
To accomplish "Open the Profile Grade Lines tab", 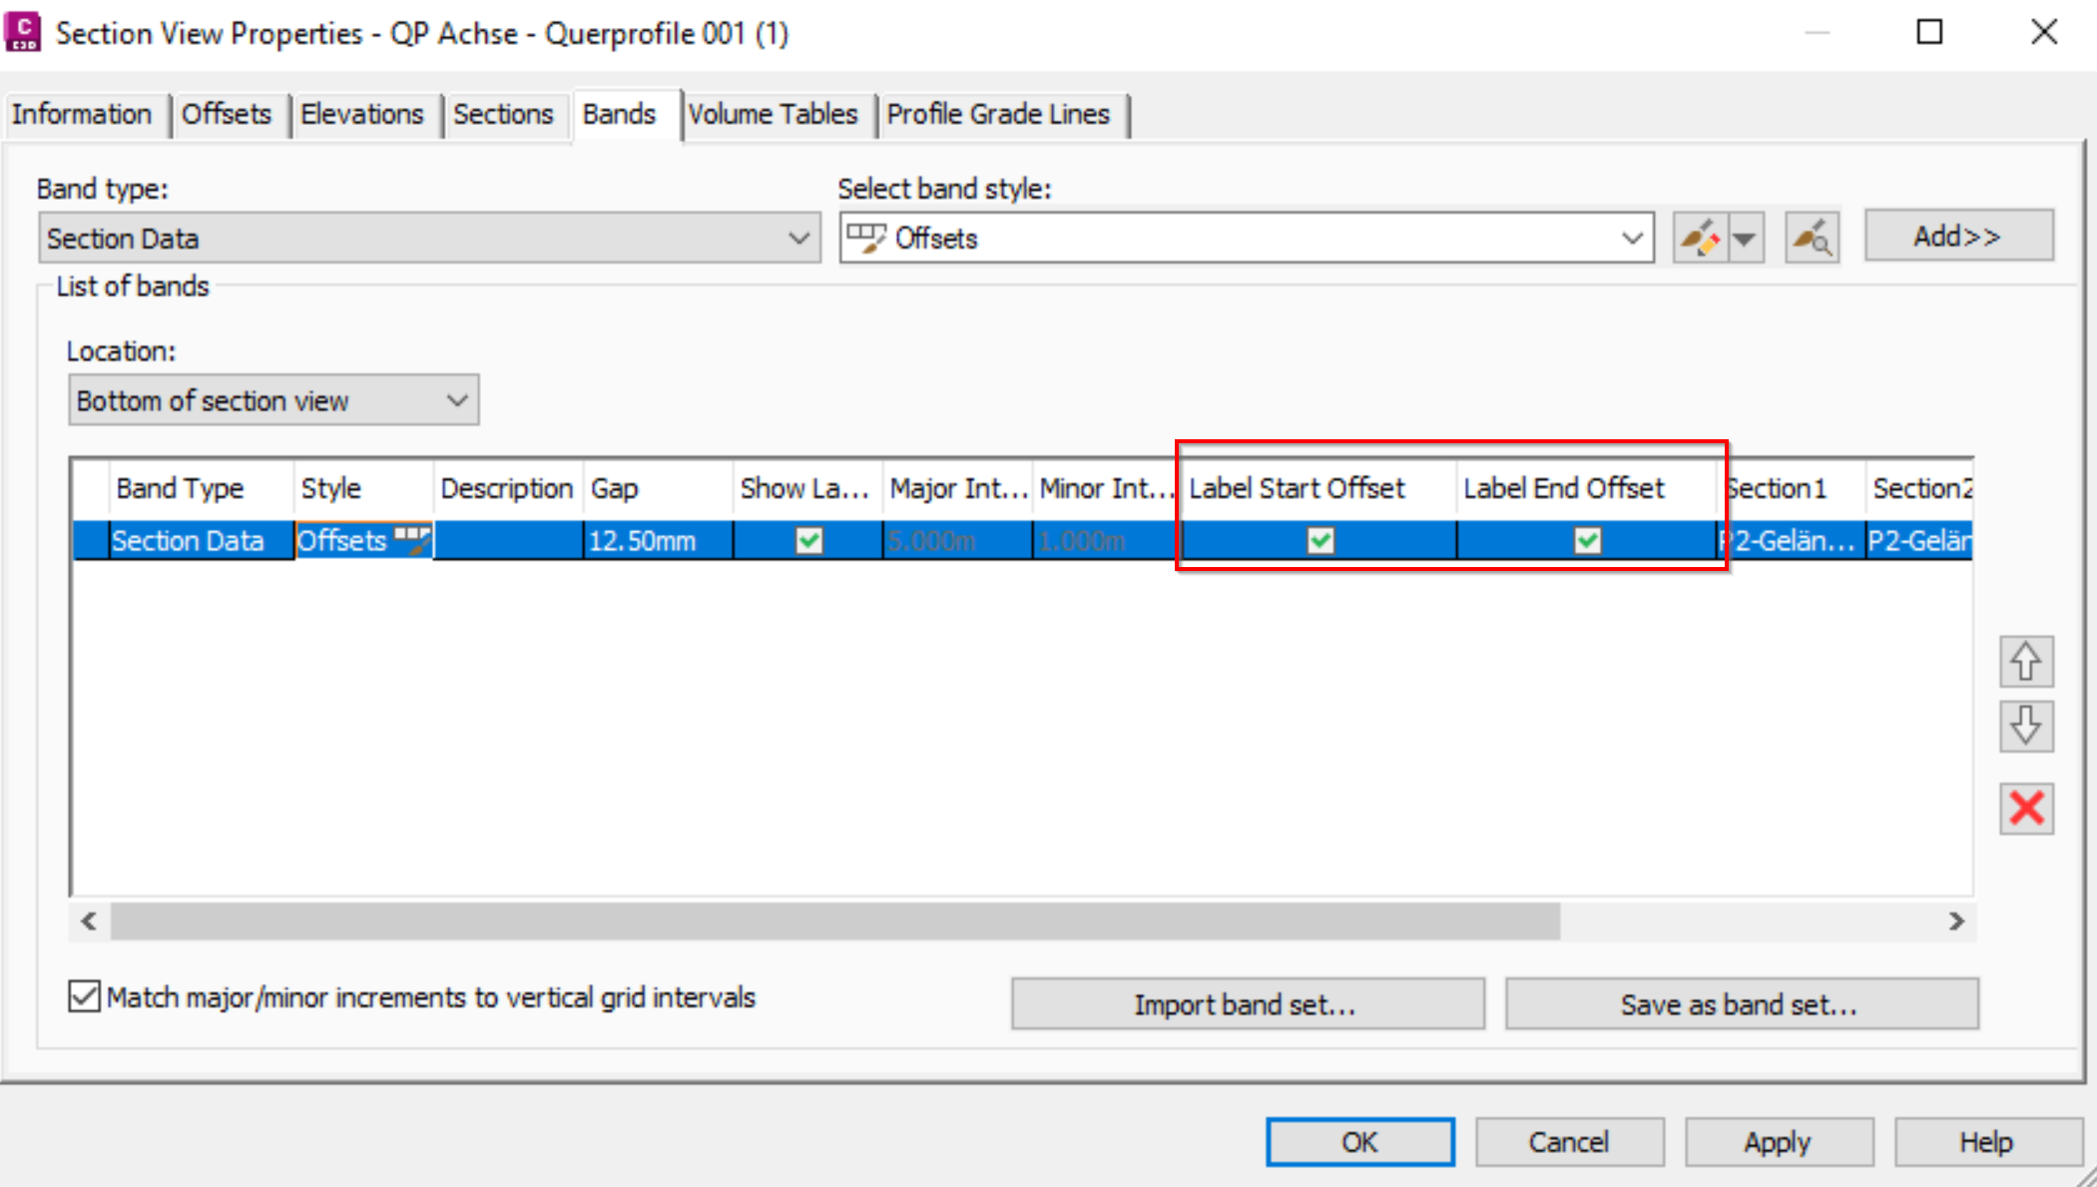I will pyautogui.click(x=998, y=115).
